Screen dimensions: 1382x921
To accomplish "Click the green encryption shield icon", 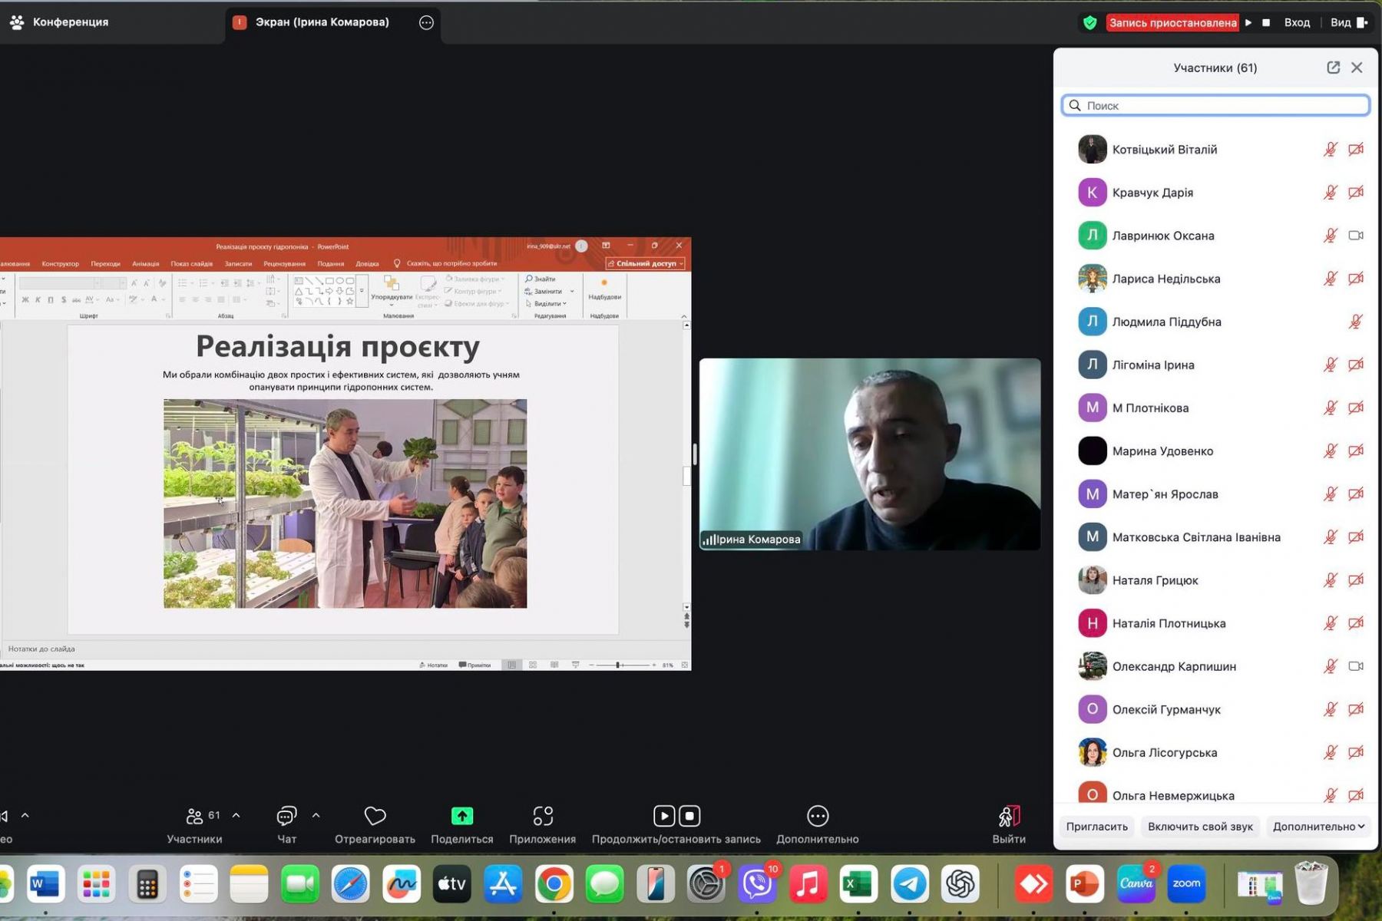I will (1089, 22).
